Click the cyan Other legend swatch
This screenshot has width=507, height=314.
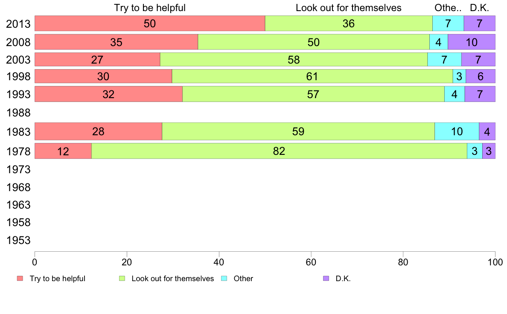coord(224,279)
